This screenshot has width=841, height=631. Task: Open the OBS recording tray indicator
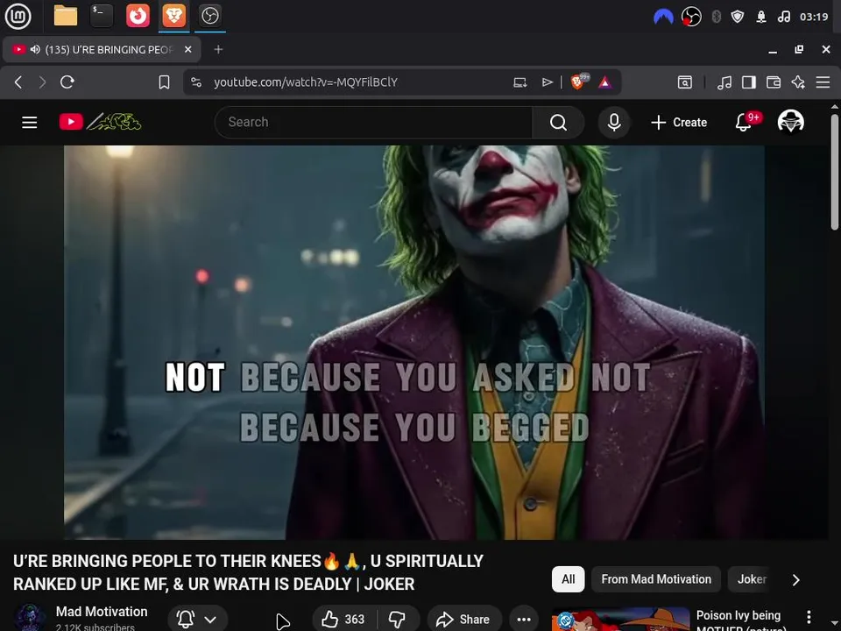point(691,17)
